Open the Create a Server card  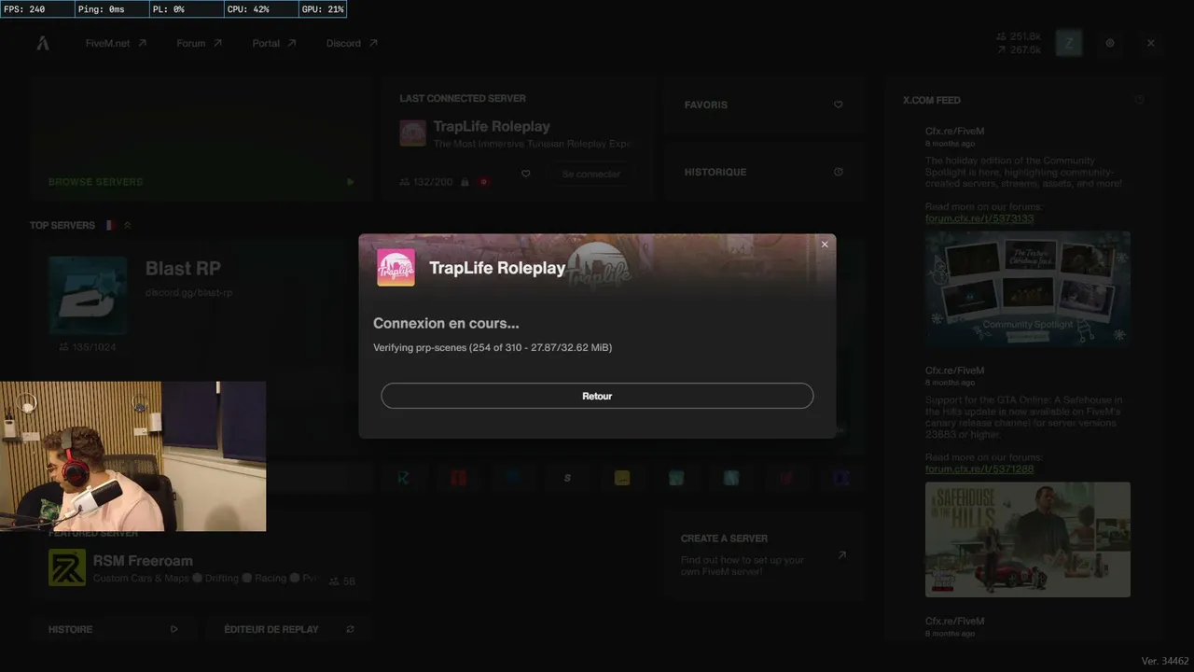point(763,554)
